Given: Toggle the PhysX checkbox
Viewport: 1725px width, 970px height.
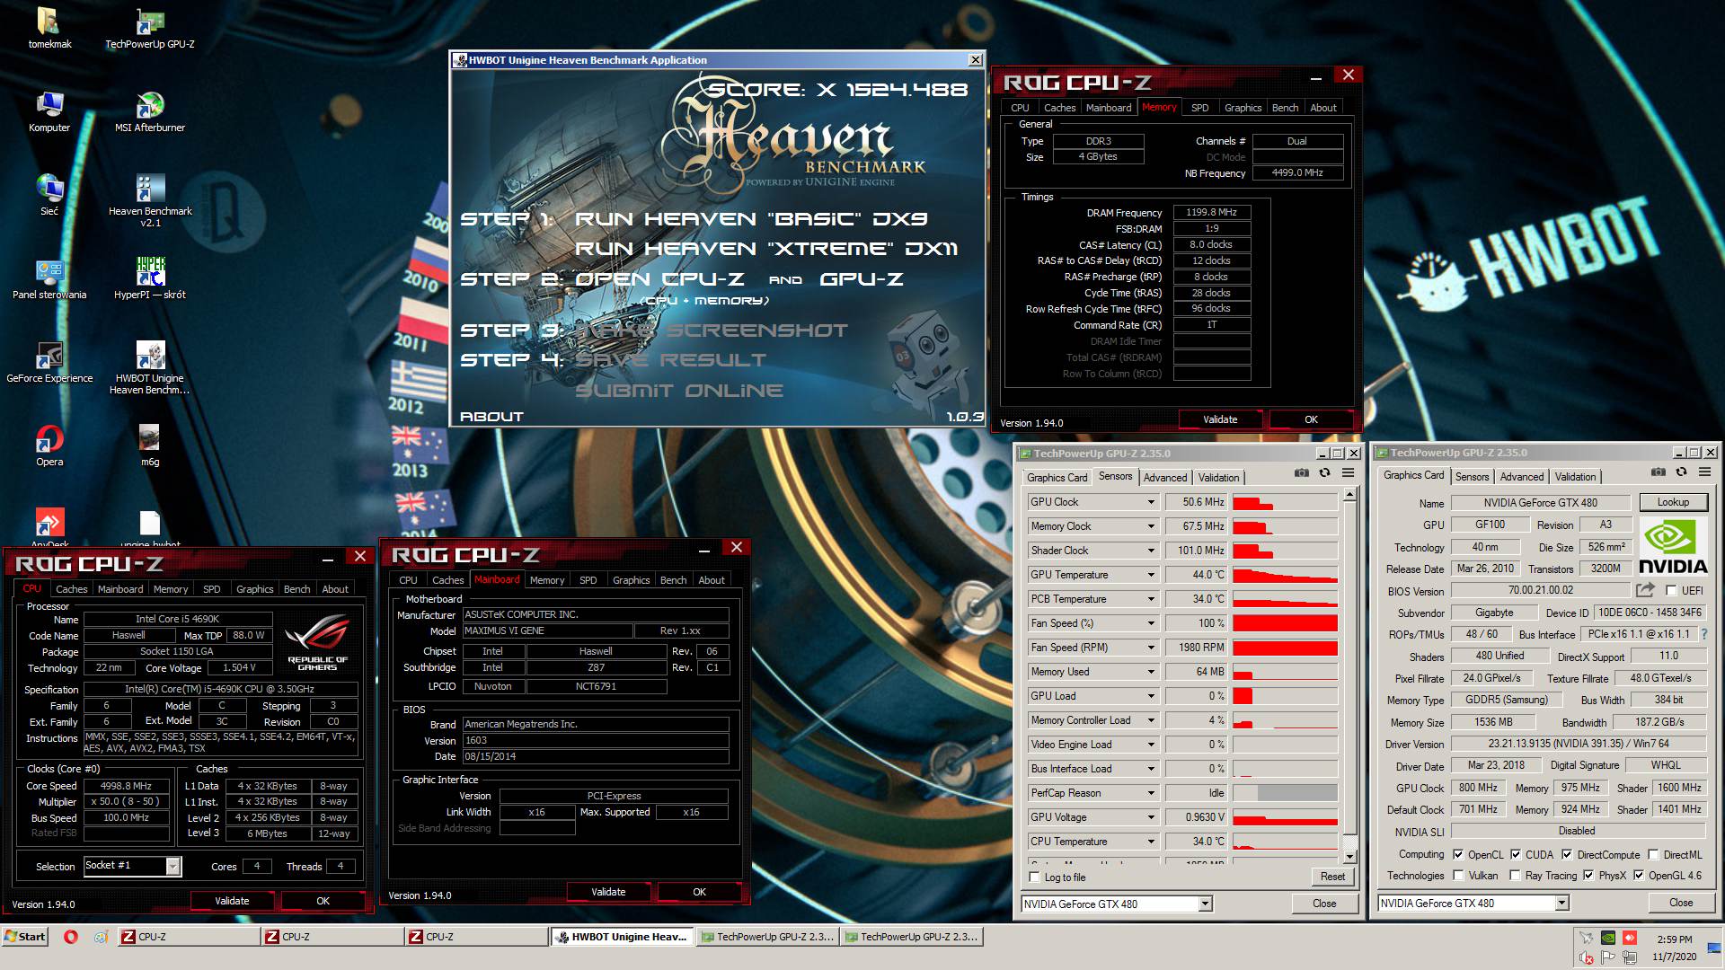Looking at the screenshot, I should point(1588,876).
